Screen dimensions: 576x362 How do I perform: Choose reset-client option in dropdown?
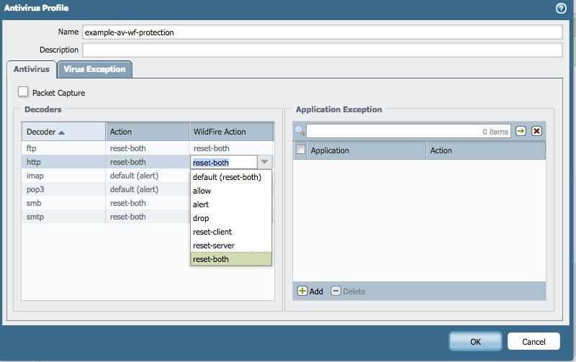click(x=212, y=232)
